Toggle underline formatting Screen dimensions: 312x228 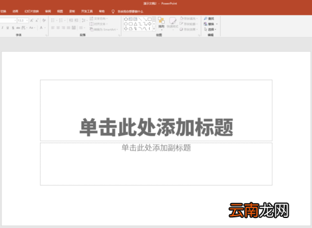7,27
